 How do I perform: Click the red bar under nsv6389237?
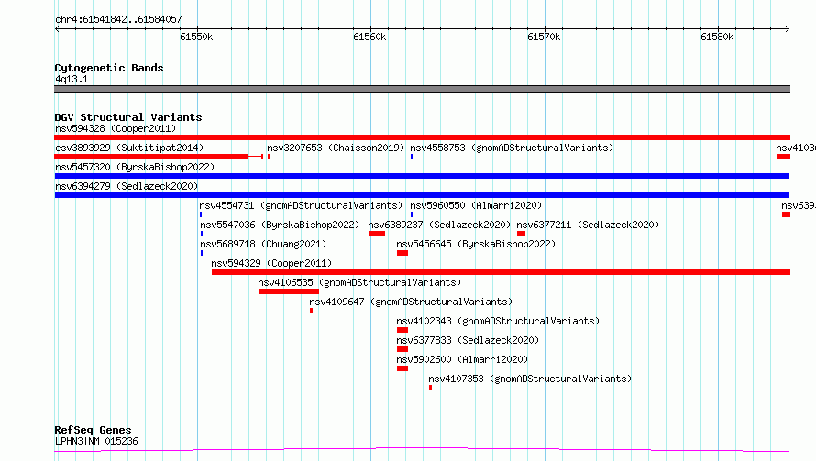pyautogui.click(x=377, y=234)
